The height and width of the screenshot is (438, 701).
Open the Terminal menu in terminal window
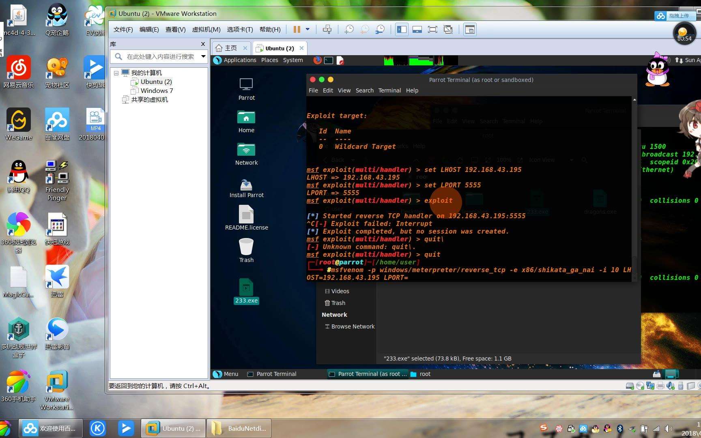389,90
